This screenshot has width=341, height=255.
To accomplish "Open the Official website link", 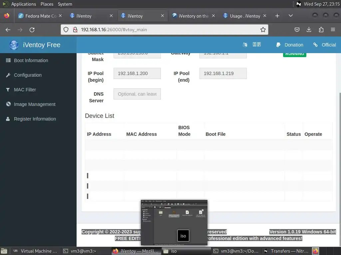I will [329, 45].
